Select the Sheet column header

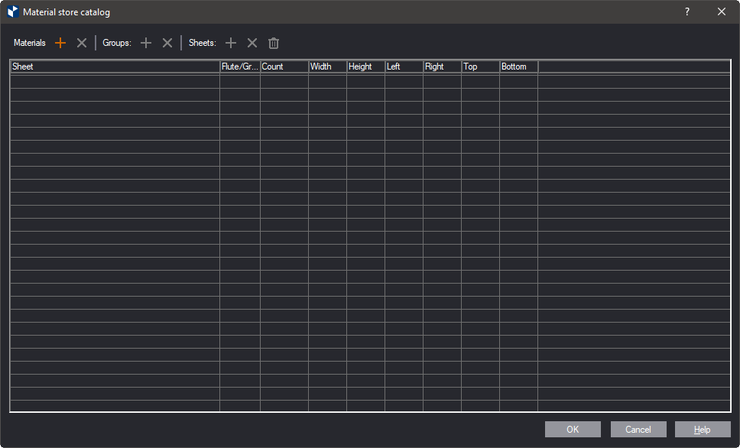coord(115,67)
